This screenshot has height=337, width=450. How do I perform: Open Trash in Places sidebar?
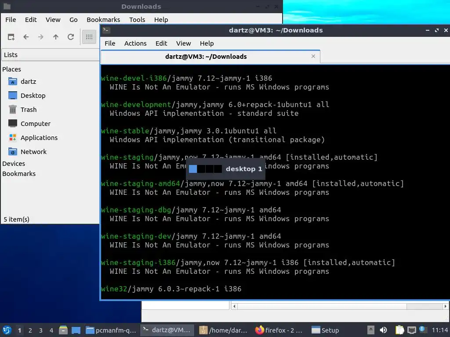(x=29, y=110)
